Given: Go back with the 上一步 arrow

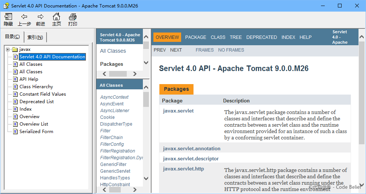Looking at the screenshot, I should (24, 17).
